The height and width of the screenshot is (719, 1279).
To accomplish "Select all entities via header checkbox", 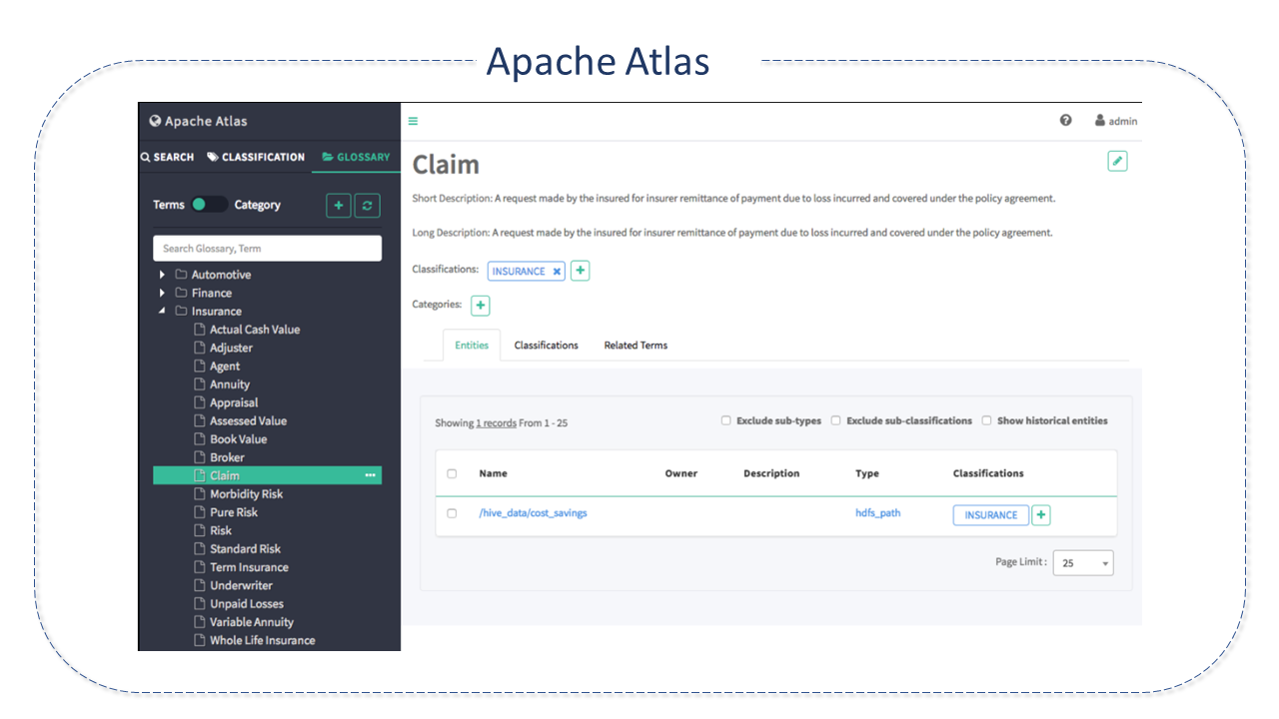I will coord(452,473).
